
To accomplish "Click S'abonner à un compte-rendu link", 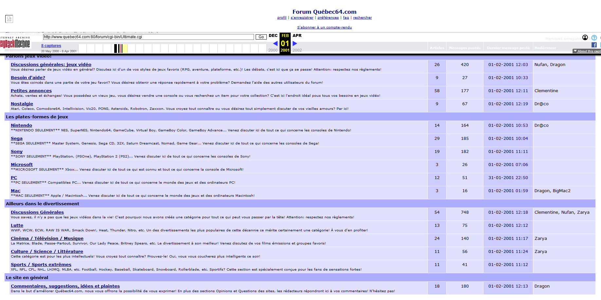I will [324, 27].
